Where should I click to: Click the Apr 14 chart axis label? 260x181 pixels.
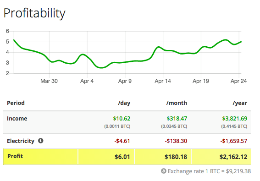pyautogui.click(x=163, y=81)
